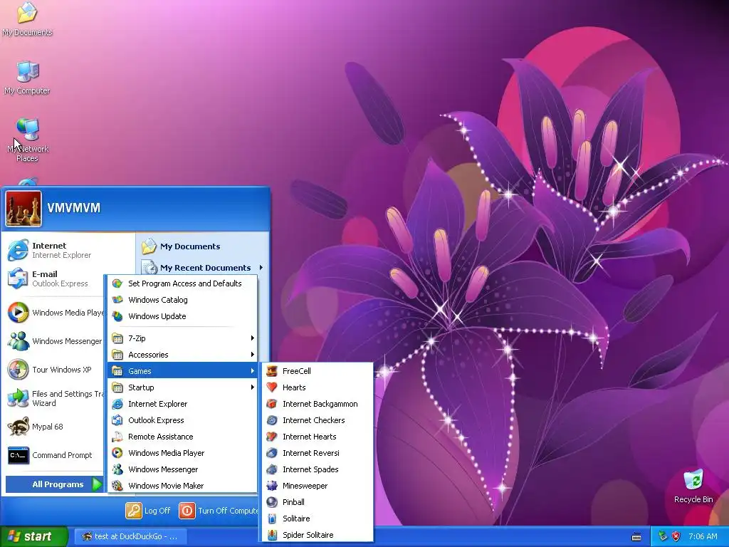Click the Solitaire card deck icon
729x547 pixels.
click(x=272, y=519)
